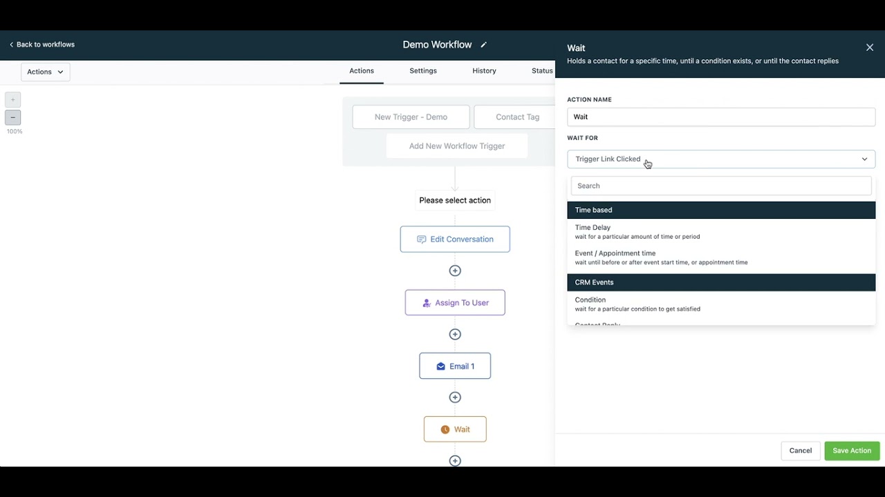The height and width of the screenshot is (497, 885).
Task: Click the dropdown Search field
Action: tap(721, 186)
